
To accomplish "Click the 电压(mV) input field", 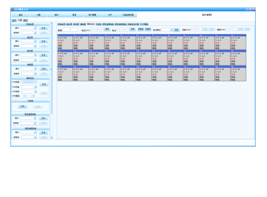I will (x=96, y=29).
